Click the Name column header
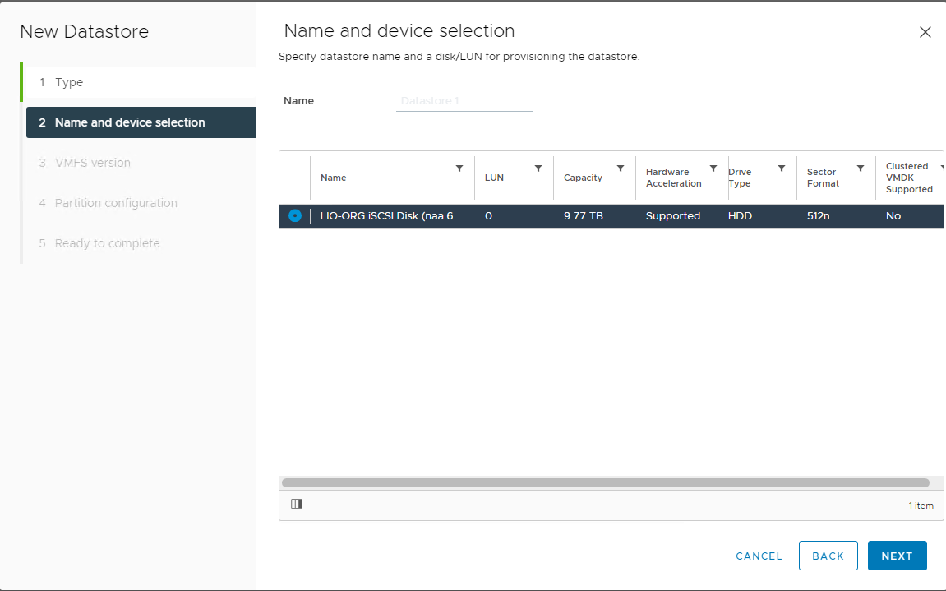The image size is (946, 591). pos(334,178)
